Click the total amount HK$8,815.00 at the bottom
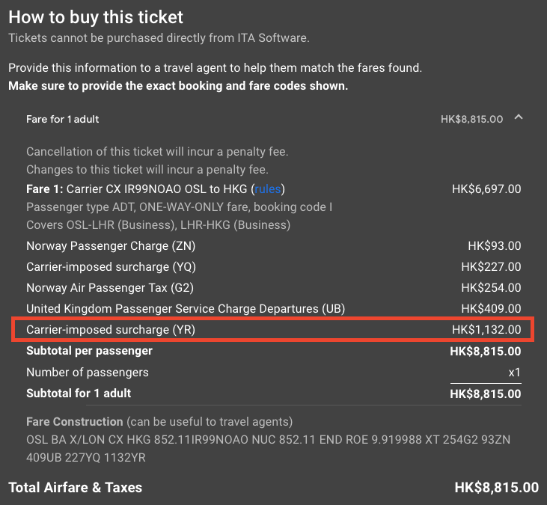The image size is (547, 505). 496,488
